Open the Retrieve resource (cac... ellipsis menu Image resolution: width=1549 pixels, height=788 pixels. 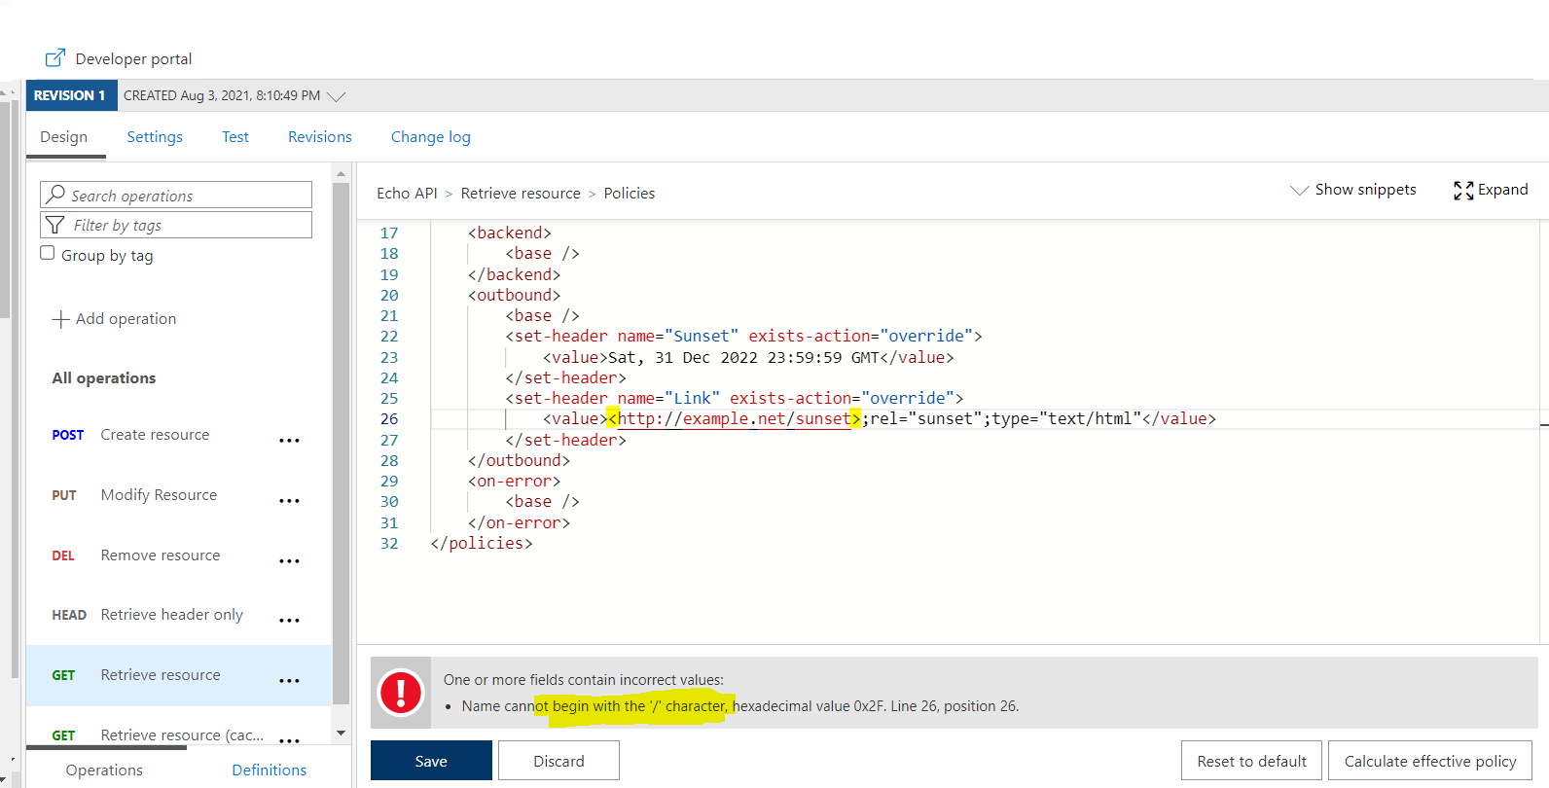(x=289, y=740)
